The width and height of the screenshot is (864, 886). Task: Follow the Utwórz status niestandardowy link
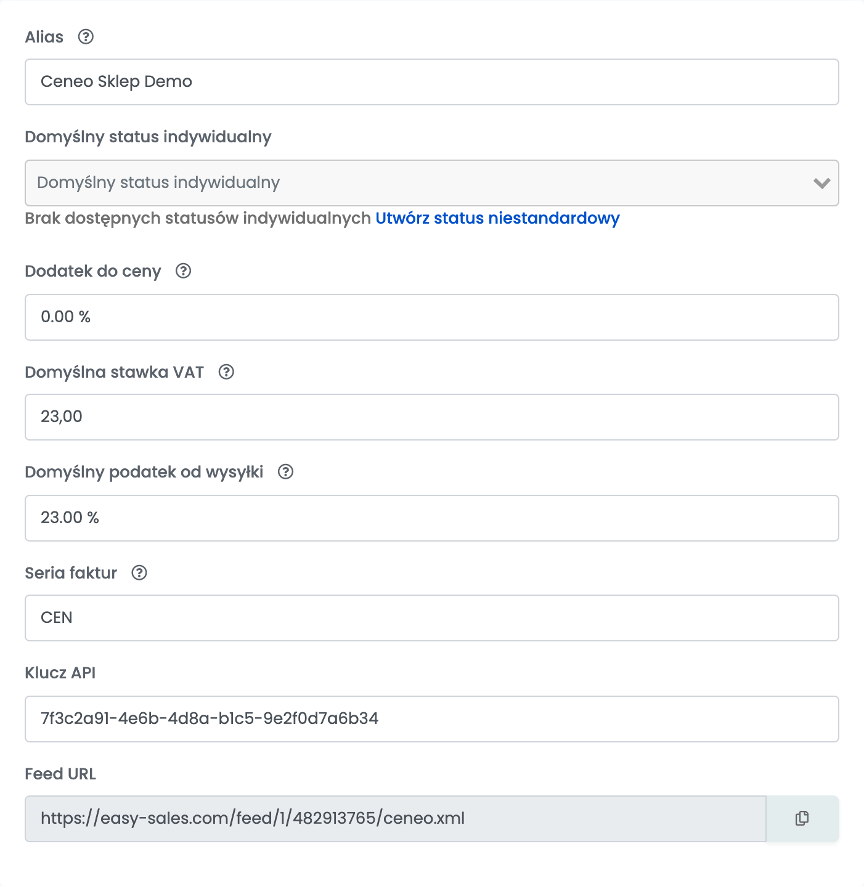(x=497, y=218)
